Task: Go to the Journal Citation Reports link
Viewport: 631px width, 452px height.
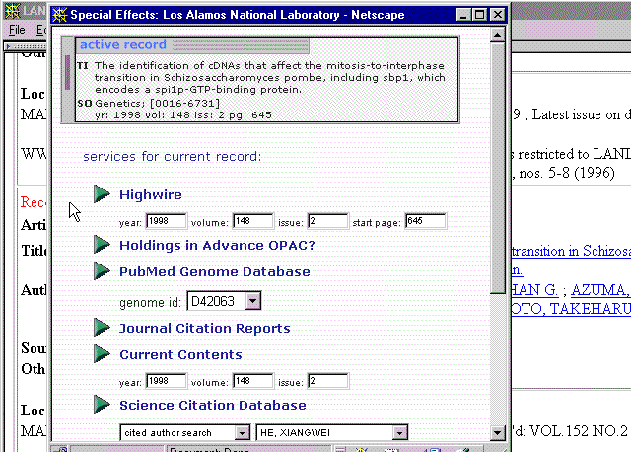Action: pos(205,328)
